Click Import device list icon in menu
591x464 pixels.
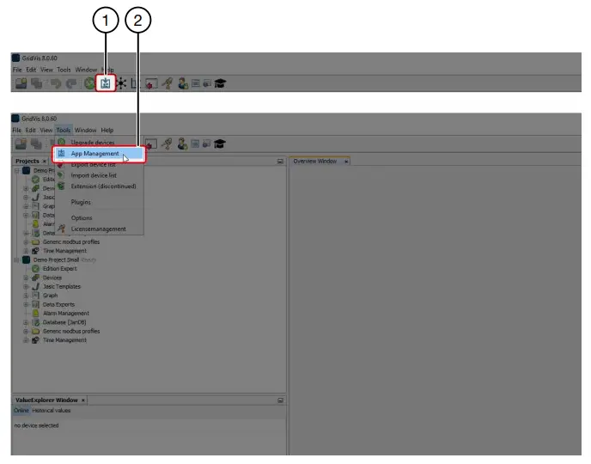pyautogui.click(x=62, y=175)
